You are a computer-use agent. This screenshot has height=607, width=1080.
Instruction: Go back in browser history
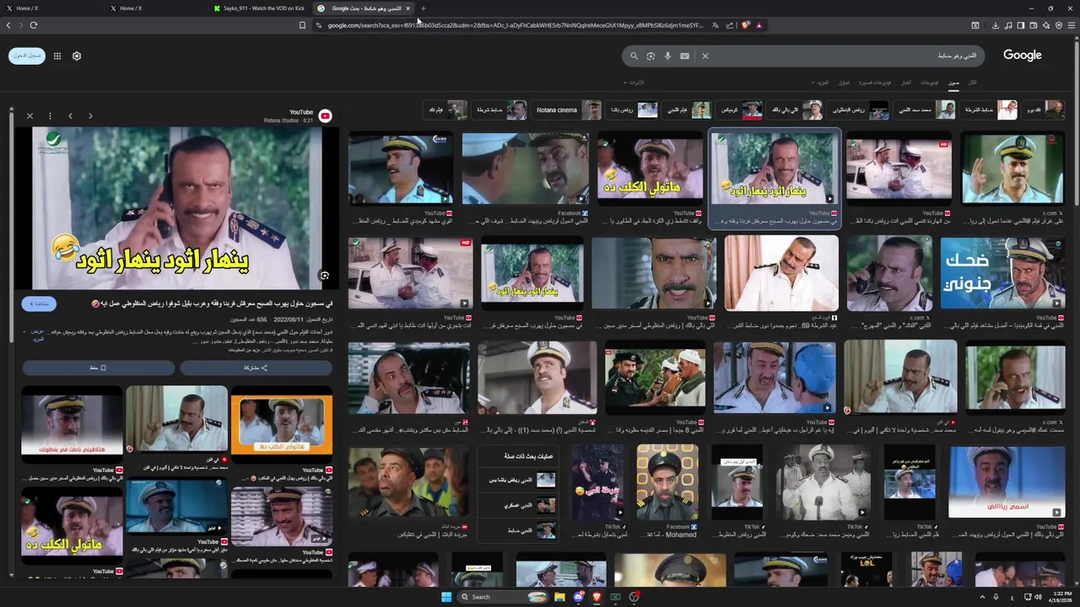coord(8,25)
